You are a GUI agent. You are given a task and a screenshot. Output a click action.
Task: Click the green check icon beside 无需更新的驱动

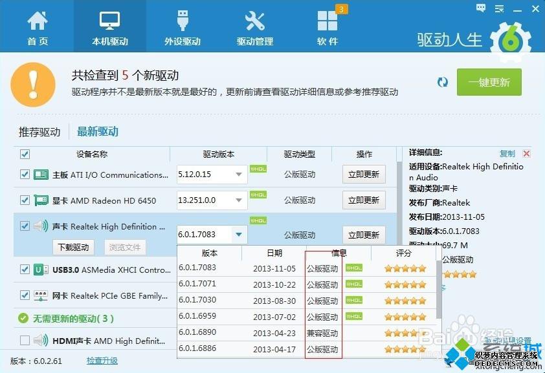coord(23,318)
